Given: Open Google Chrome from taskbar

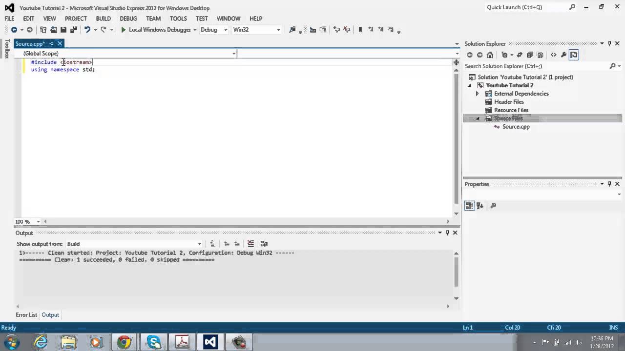Looking at the screenshot, I should 125,342.
